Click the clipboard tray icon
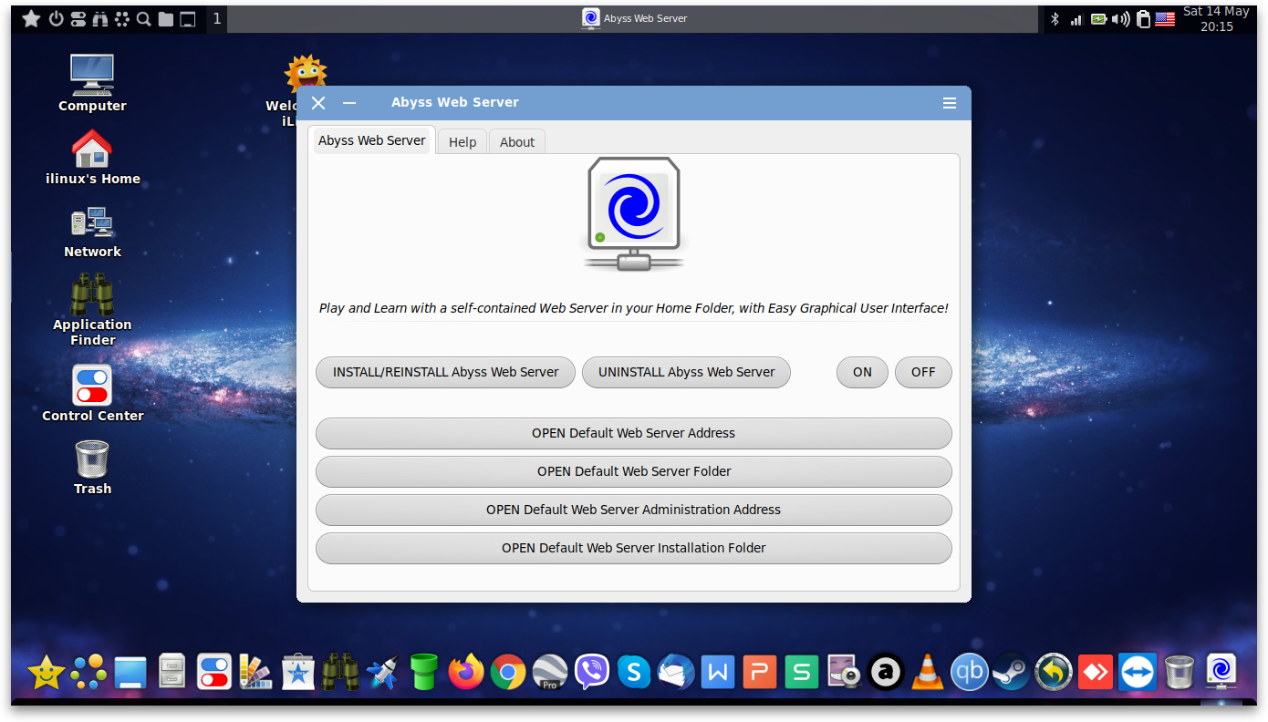Image resolution: width=1268 pixels, height=722 pixels. coord(1143,18)
